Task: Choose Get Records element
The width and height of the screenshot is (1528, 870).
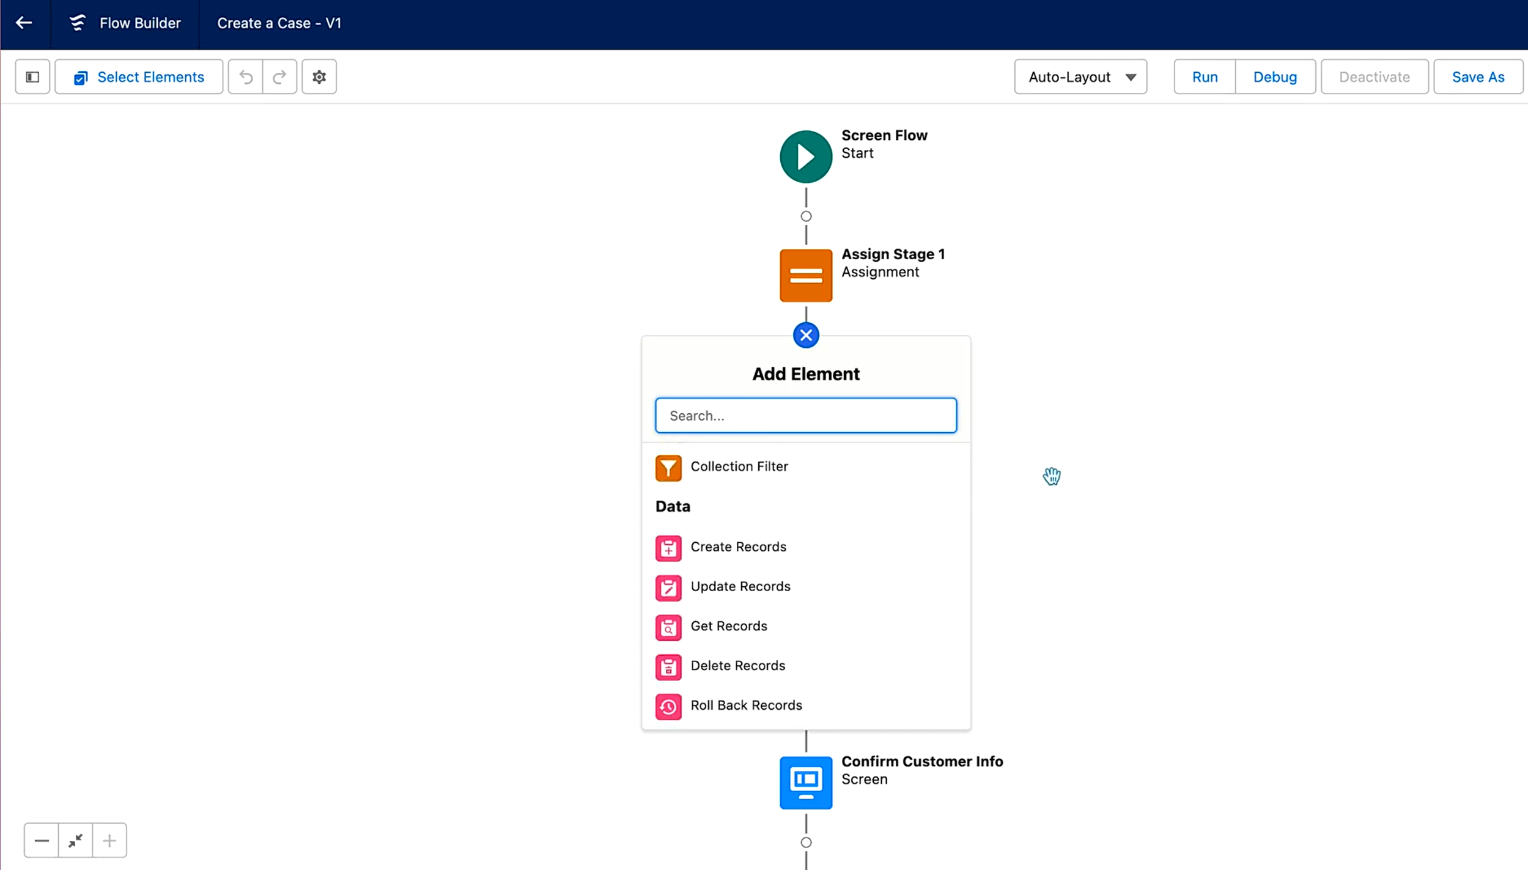Action: pyautogui.click(x=806, y=627)
